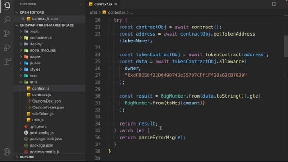Place cursor on the hex address string

pyautogui.click(x=185, y=75)
